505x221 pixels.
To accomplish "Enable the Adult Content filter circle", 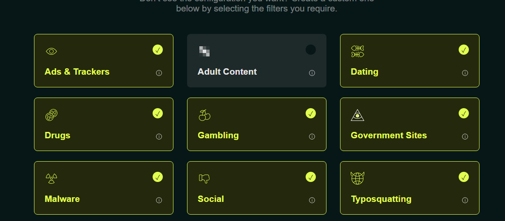I will tap(311, 50).
